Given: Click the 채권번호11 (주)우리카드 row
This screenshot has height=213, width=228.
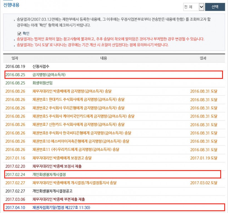Looking at the screenshot, I should click(x=114, y=150).
